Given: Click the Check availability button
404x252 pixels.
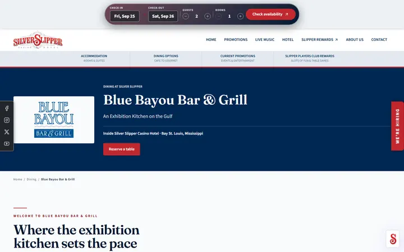Looking at the screenshot, I should point(270,15).
